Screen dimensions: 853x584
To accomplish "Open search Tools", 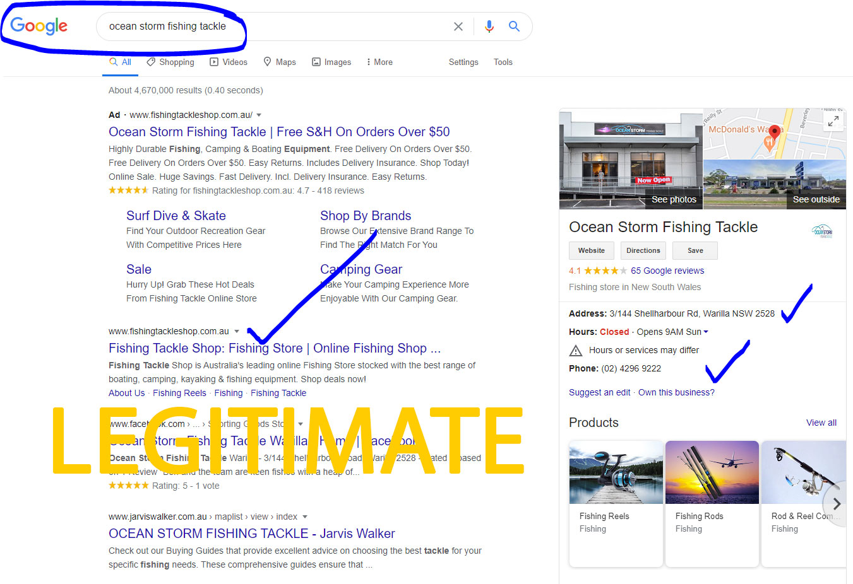I will 503,62.
